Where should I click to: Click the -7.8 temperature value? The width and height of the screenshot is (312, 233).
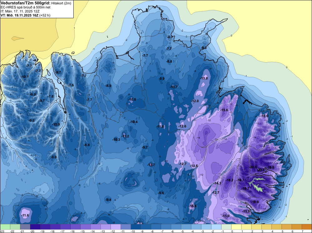[51, 96]
